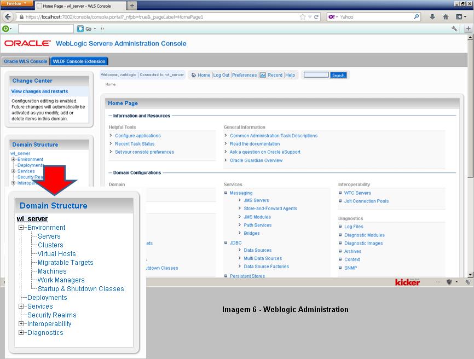474x359 pixels.
Task: Reload the page with the refresh icon
Action: click(316, 17)
